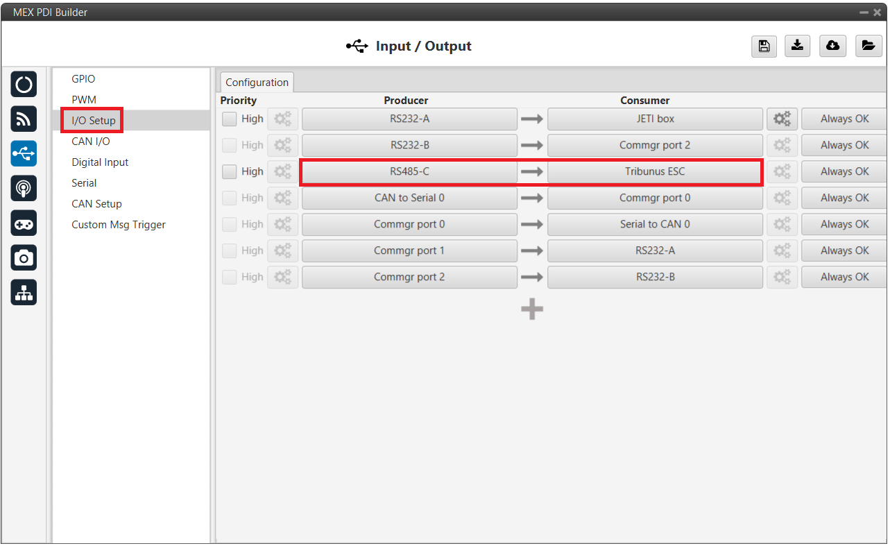Select the Configuration tab
Screen dimensions: 890x546
point(257,83)
